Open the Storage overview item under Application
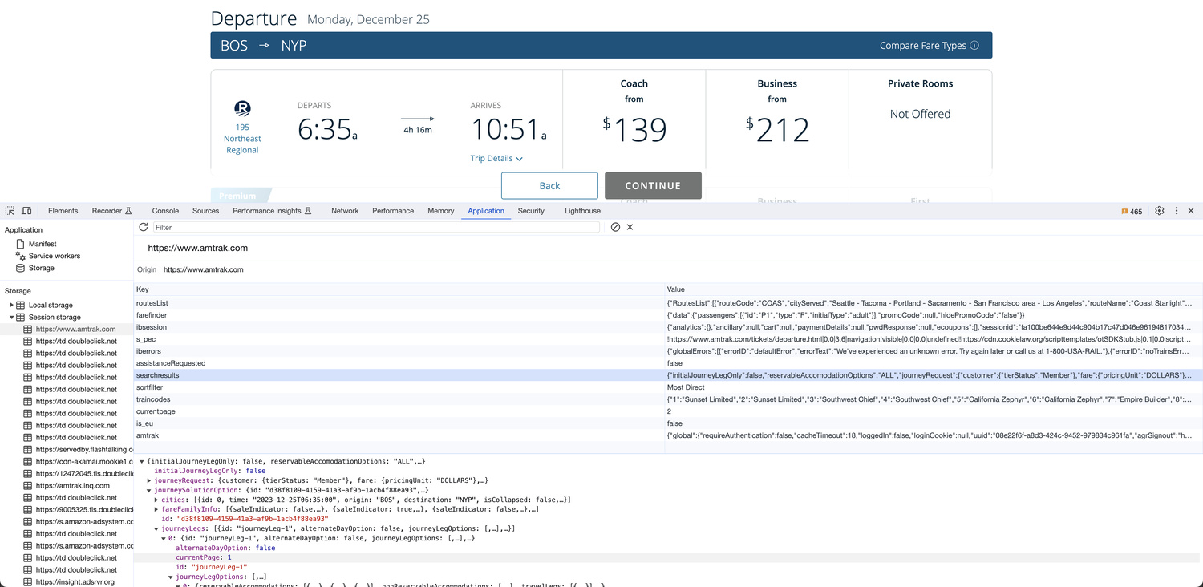The width and height of the screenshot is (1203, 587). pyautogui.click(x=41, y=268)
